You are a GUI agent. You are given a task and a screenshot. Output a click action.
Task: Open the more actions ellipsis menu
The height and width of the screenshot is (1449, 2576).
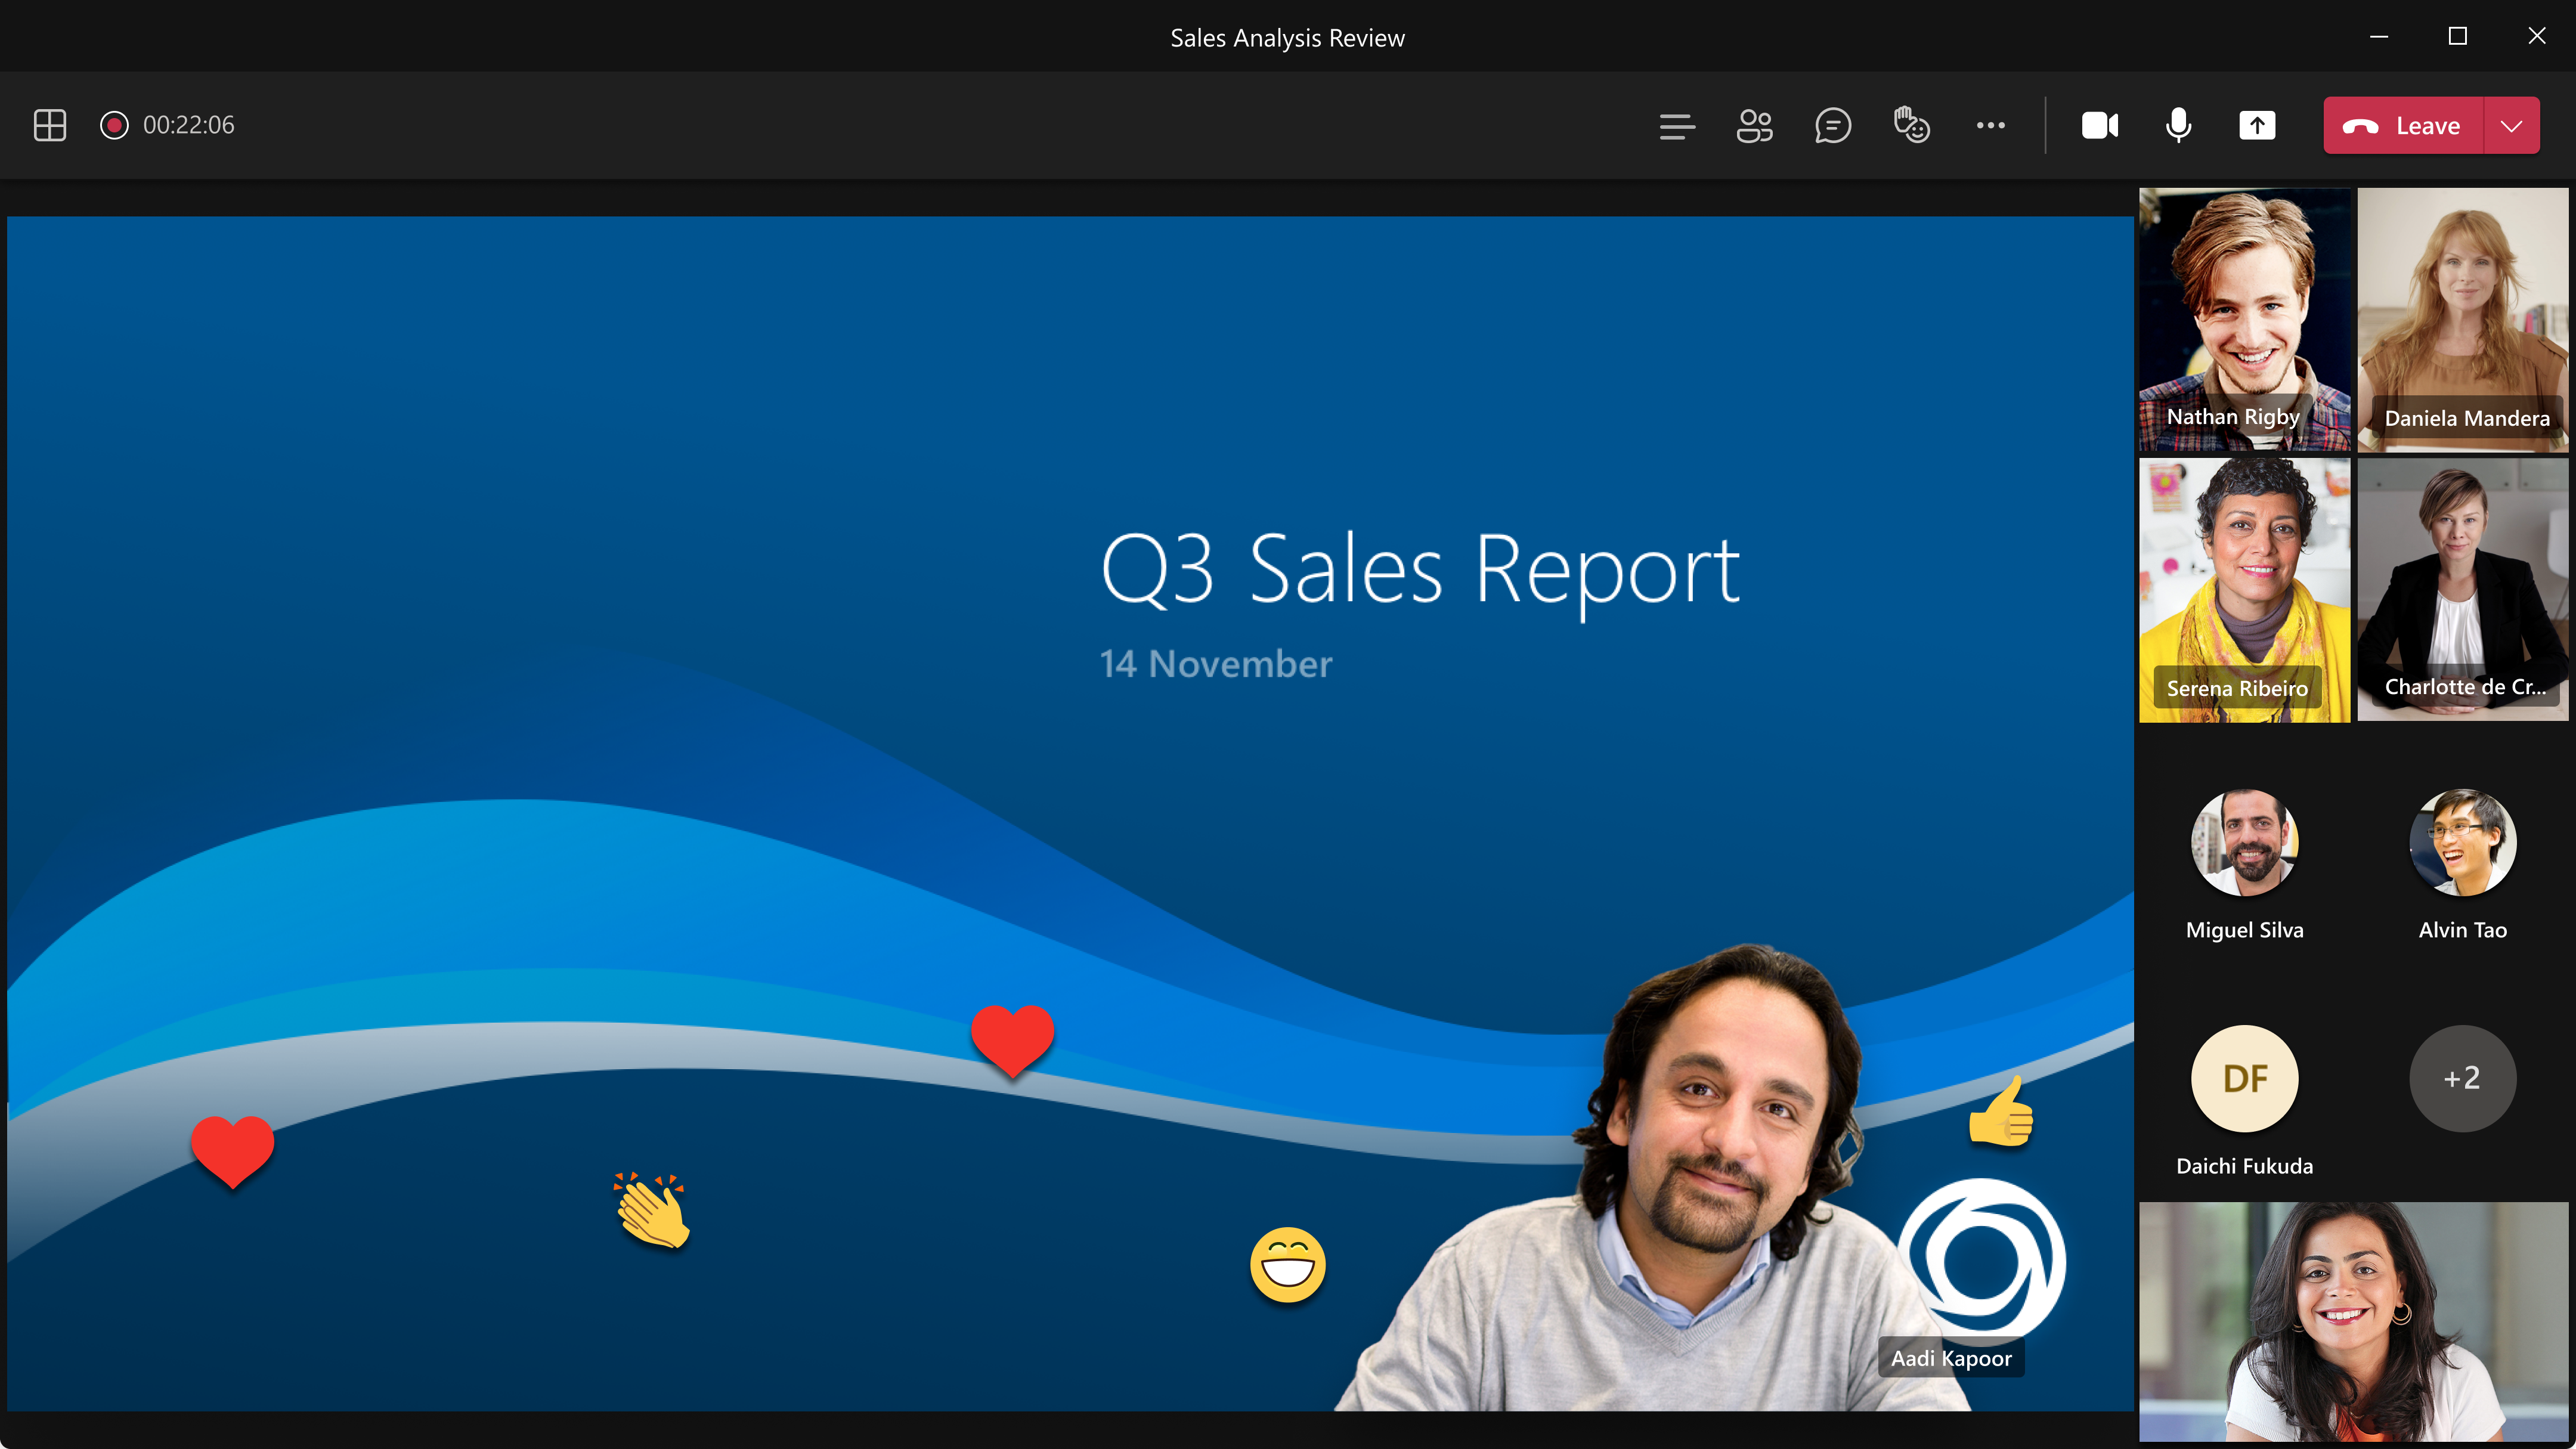[1991, 125]
